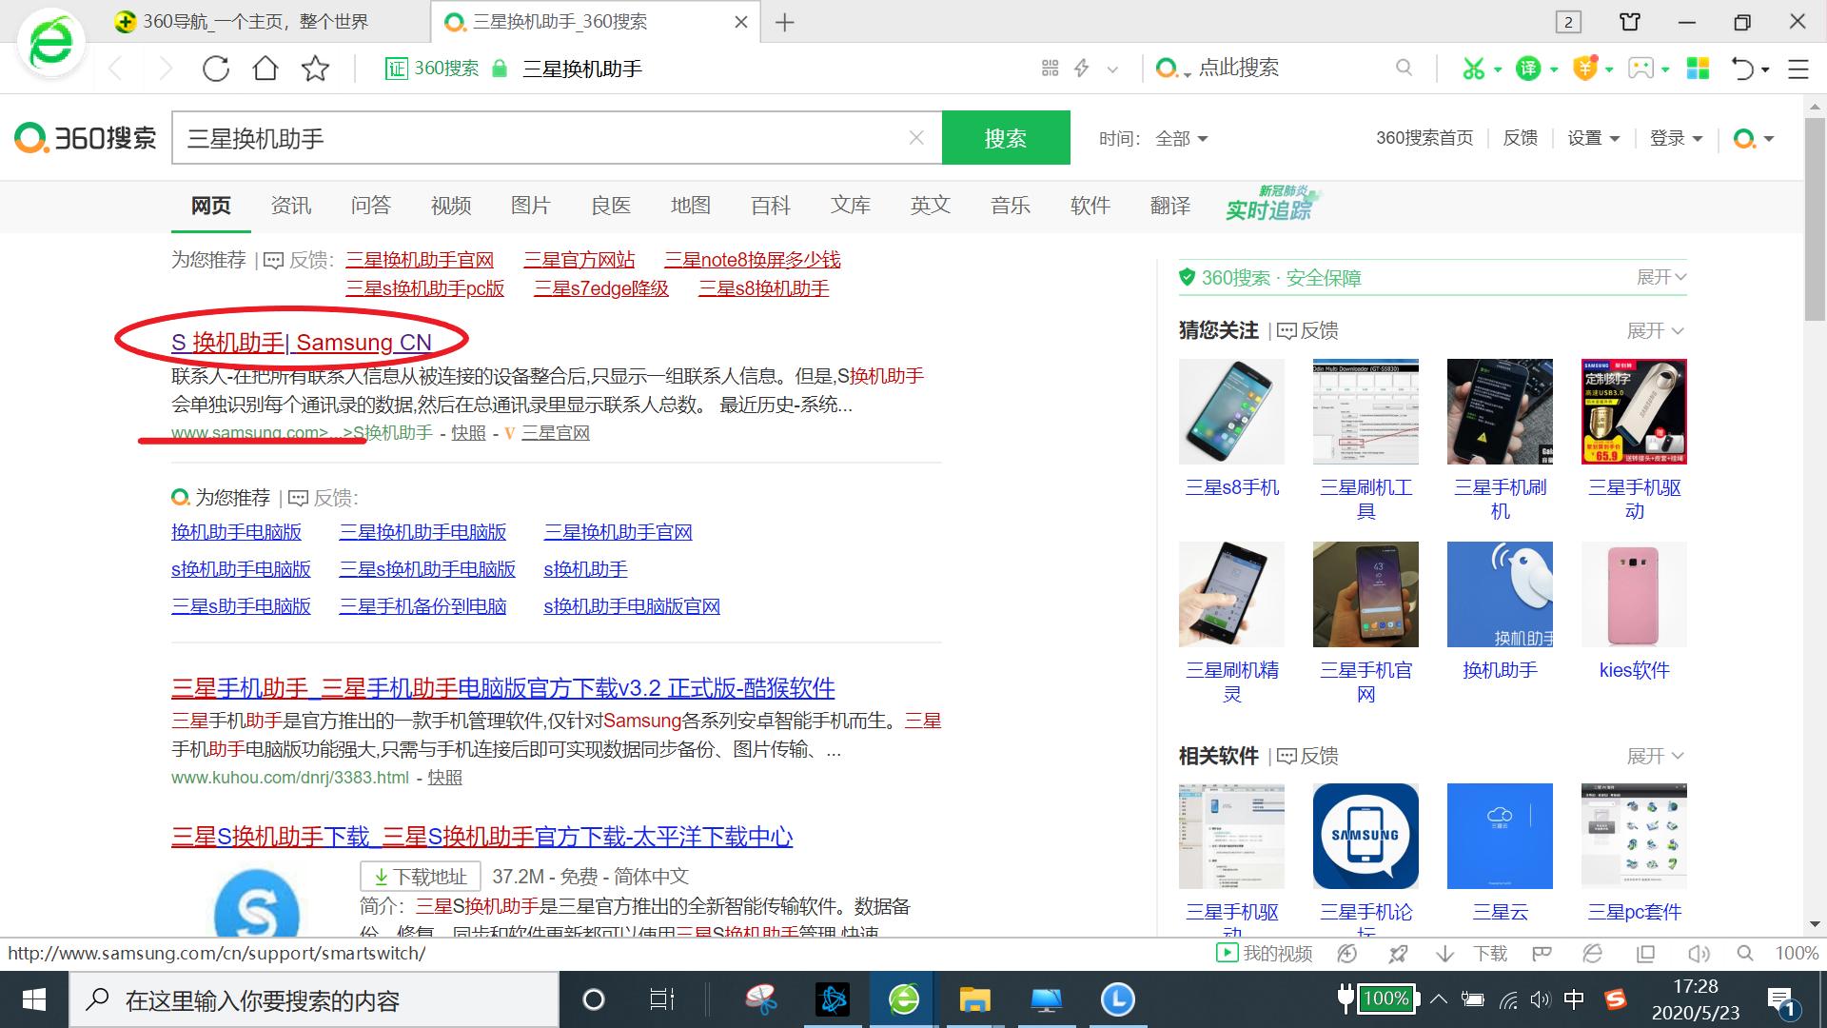
Task: Clear the search box with the X icon
Action: 914,137
